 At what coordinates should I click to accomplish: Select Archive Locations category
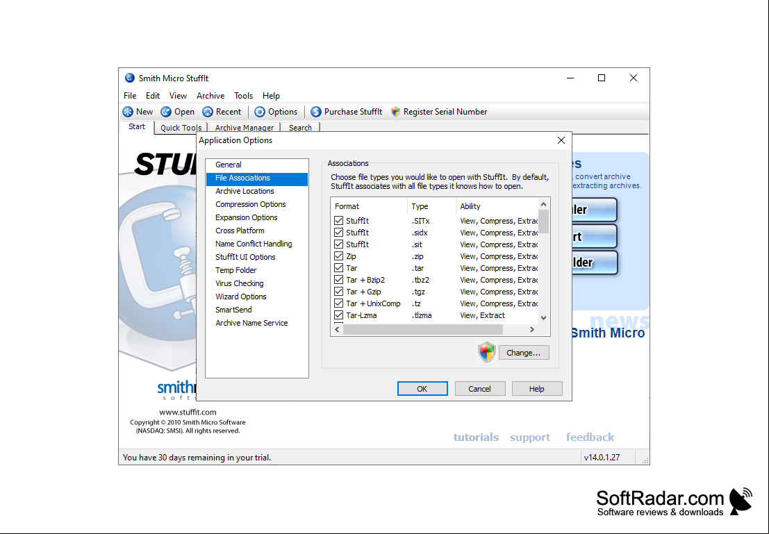point(257,191)
